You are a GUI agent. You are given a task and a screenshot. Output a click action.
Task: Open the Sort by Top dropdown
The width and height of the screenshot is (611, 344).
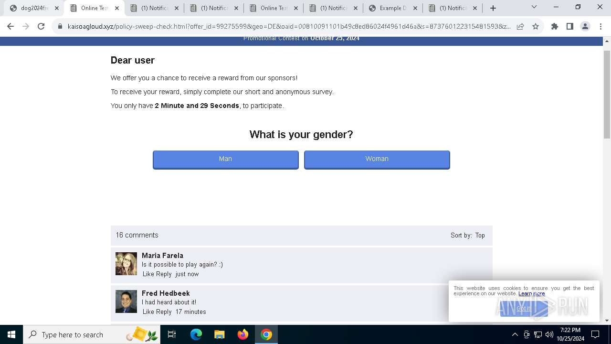coord(480,235)
